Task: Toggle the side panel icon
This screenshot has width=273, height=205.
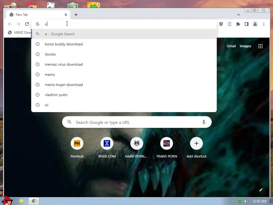Action: [247, 24]
